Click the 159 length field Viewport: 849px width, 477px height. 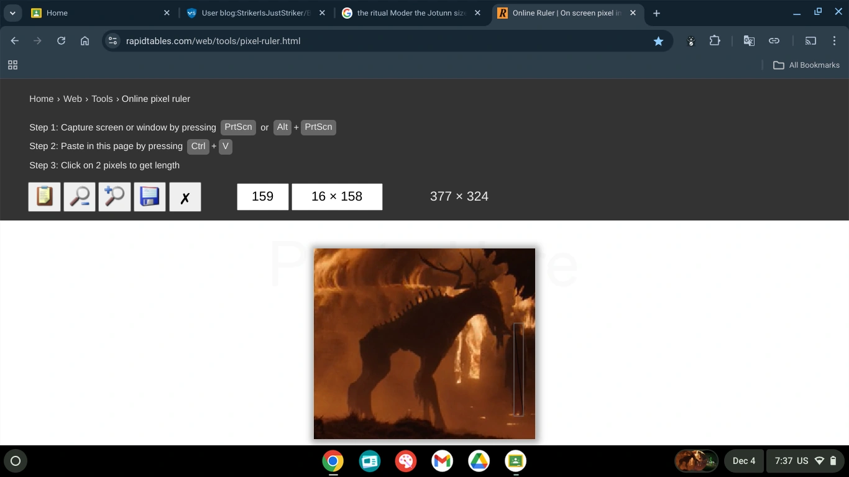263,197
